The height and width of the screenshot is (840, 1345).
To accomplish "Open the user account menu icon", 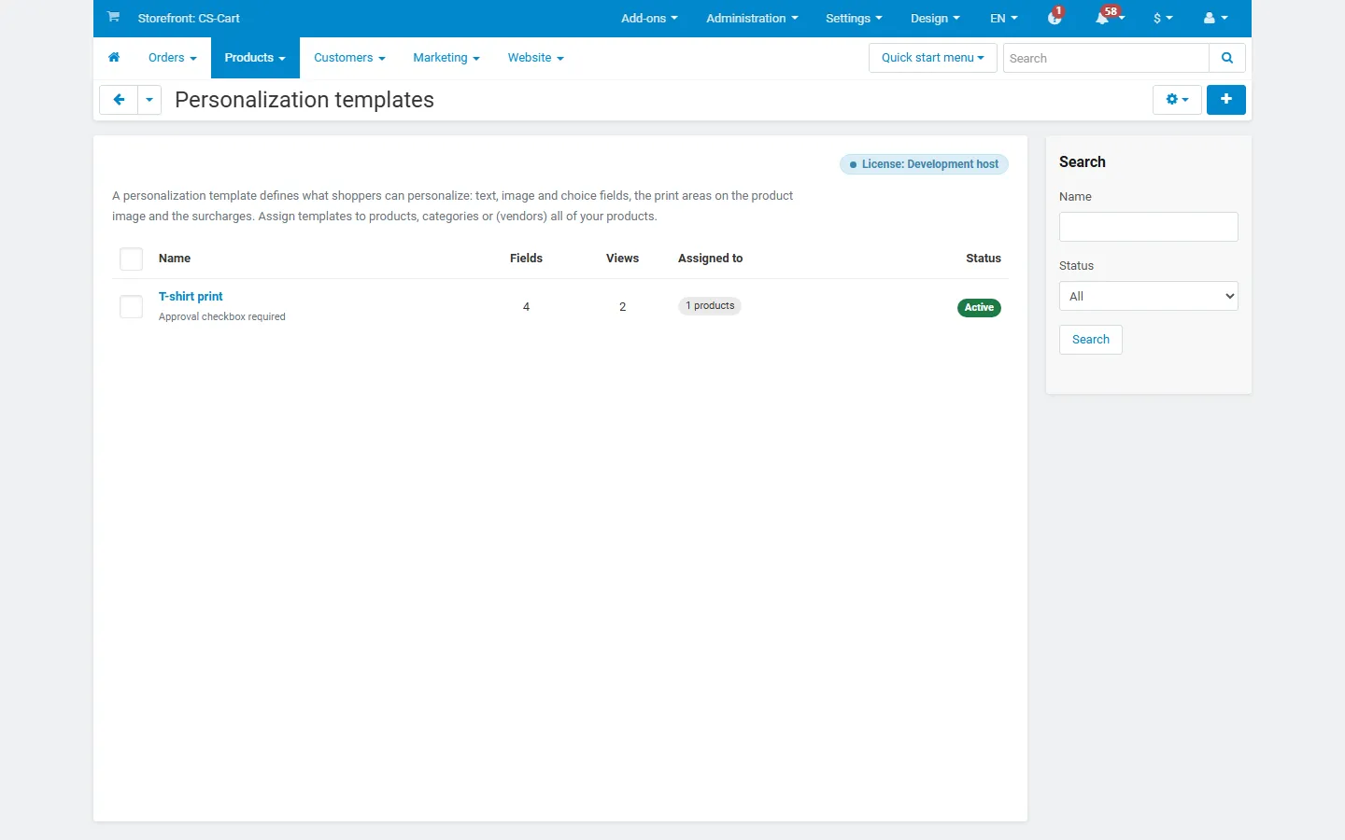I will [x=1215, y=18].
